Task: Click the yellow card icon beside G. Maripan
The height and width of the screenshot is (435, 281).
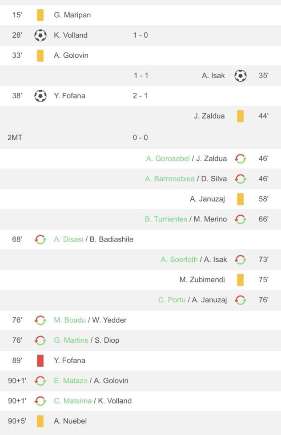Action: click(x=40, y=15)
